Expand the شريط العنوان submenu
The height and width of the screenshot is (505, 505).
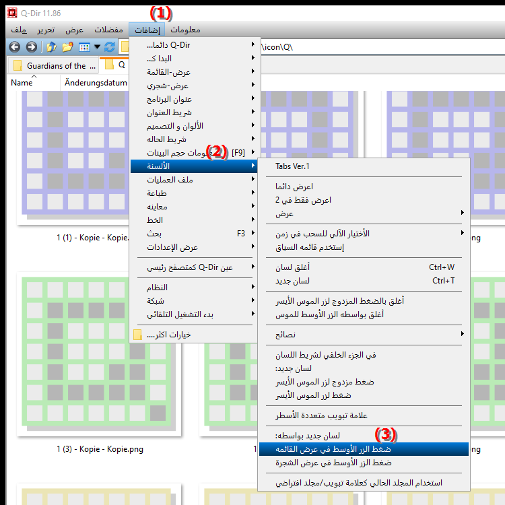coord(193,112)
